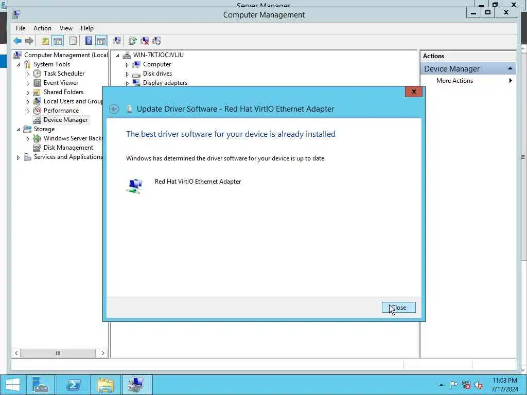Select Task Scheduler in tree
The height and width of the screenshot is (395, 527).
[x=64, y=73]
